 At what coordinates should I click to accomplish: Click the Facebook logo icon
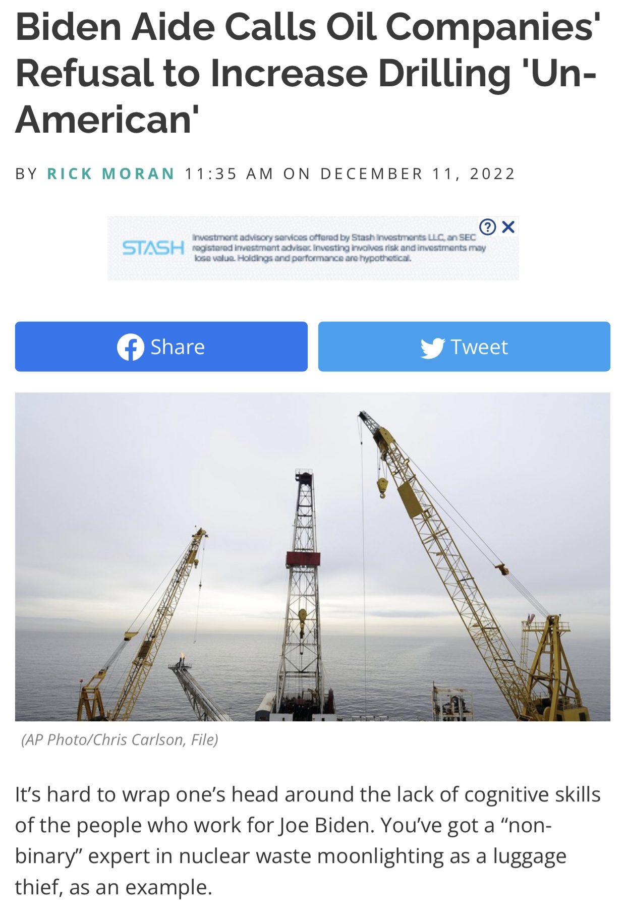[131, 347]
